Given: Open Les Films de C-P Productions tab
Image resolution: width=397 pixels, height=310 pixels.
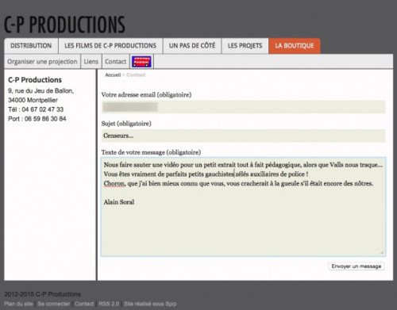Looking at the screenshot, I should (110, 46).
